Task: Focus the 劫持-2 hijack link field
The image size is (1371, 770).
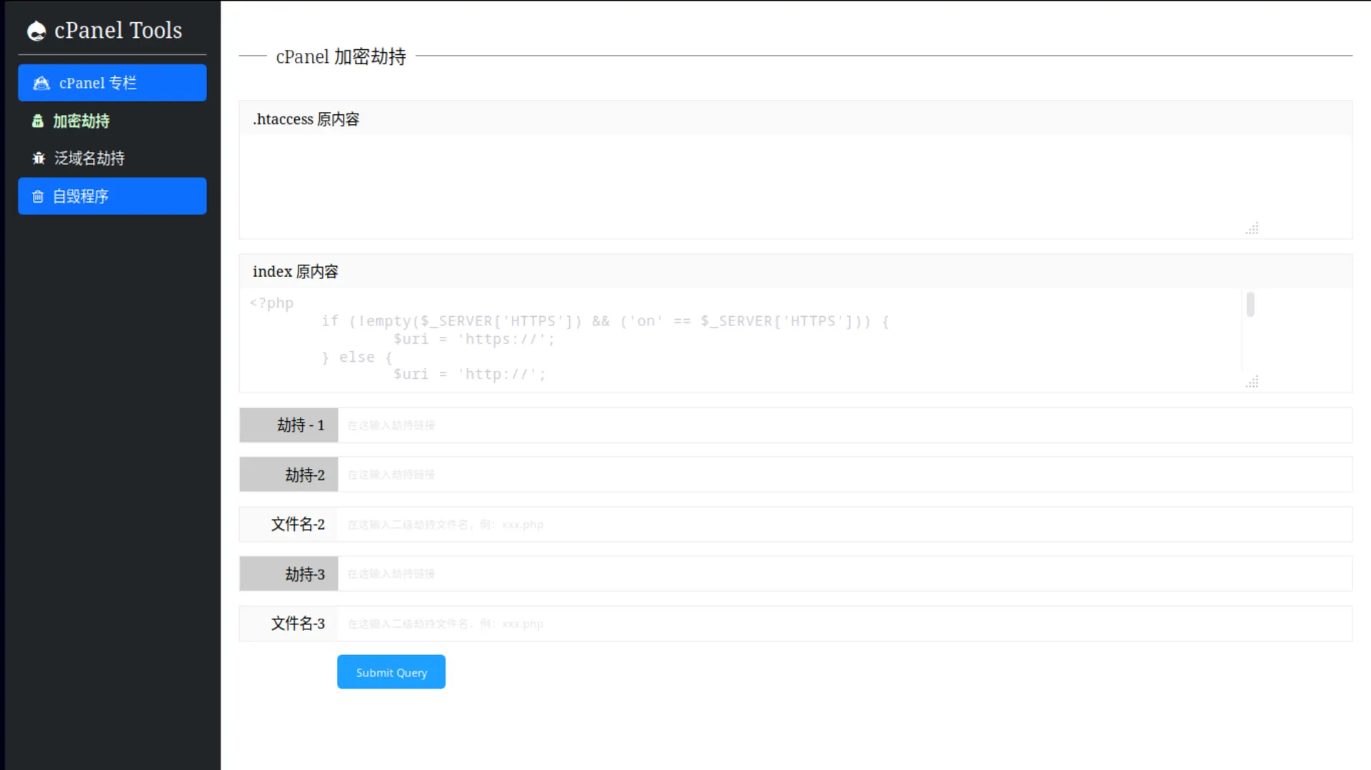Action: point(643,474)
